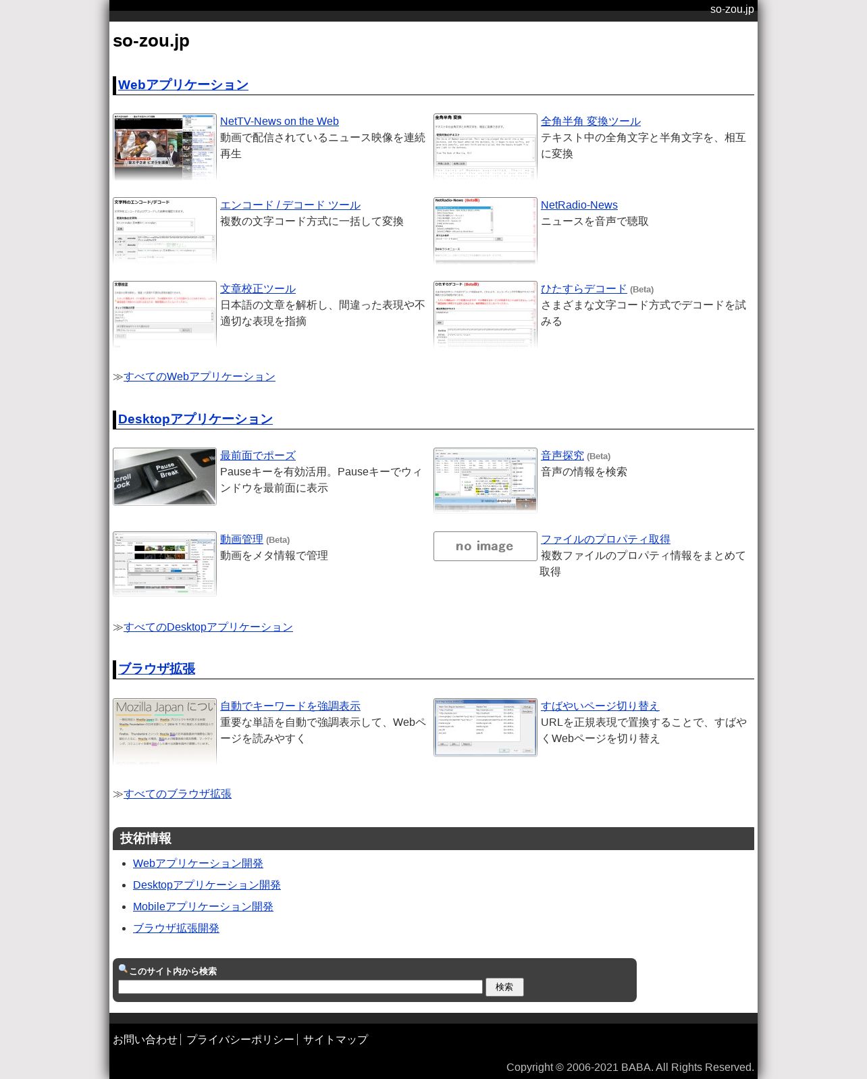View すべてのWebアプリケーション link

199,377
